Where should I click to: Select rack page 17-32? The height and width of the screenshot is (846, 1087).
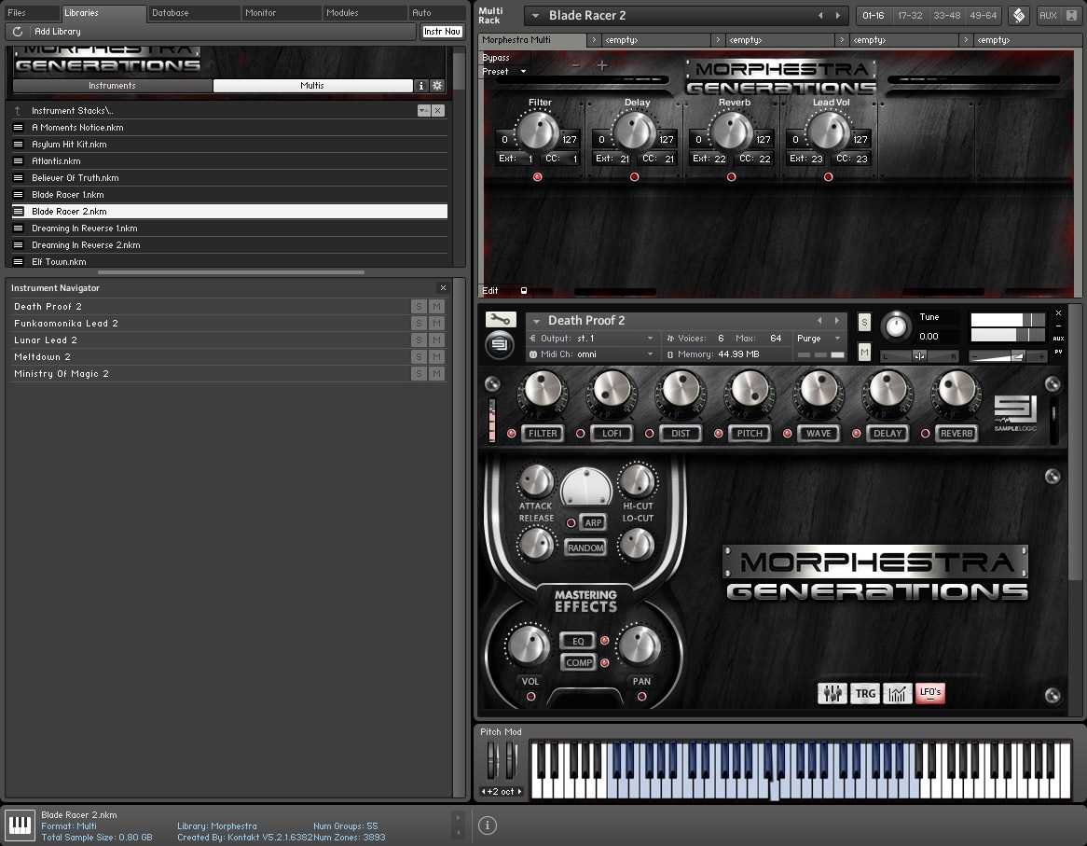click(910, 15)
